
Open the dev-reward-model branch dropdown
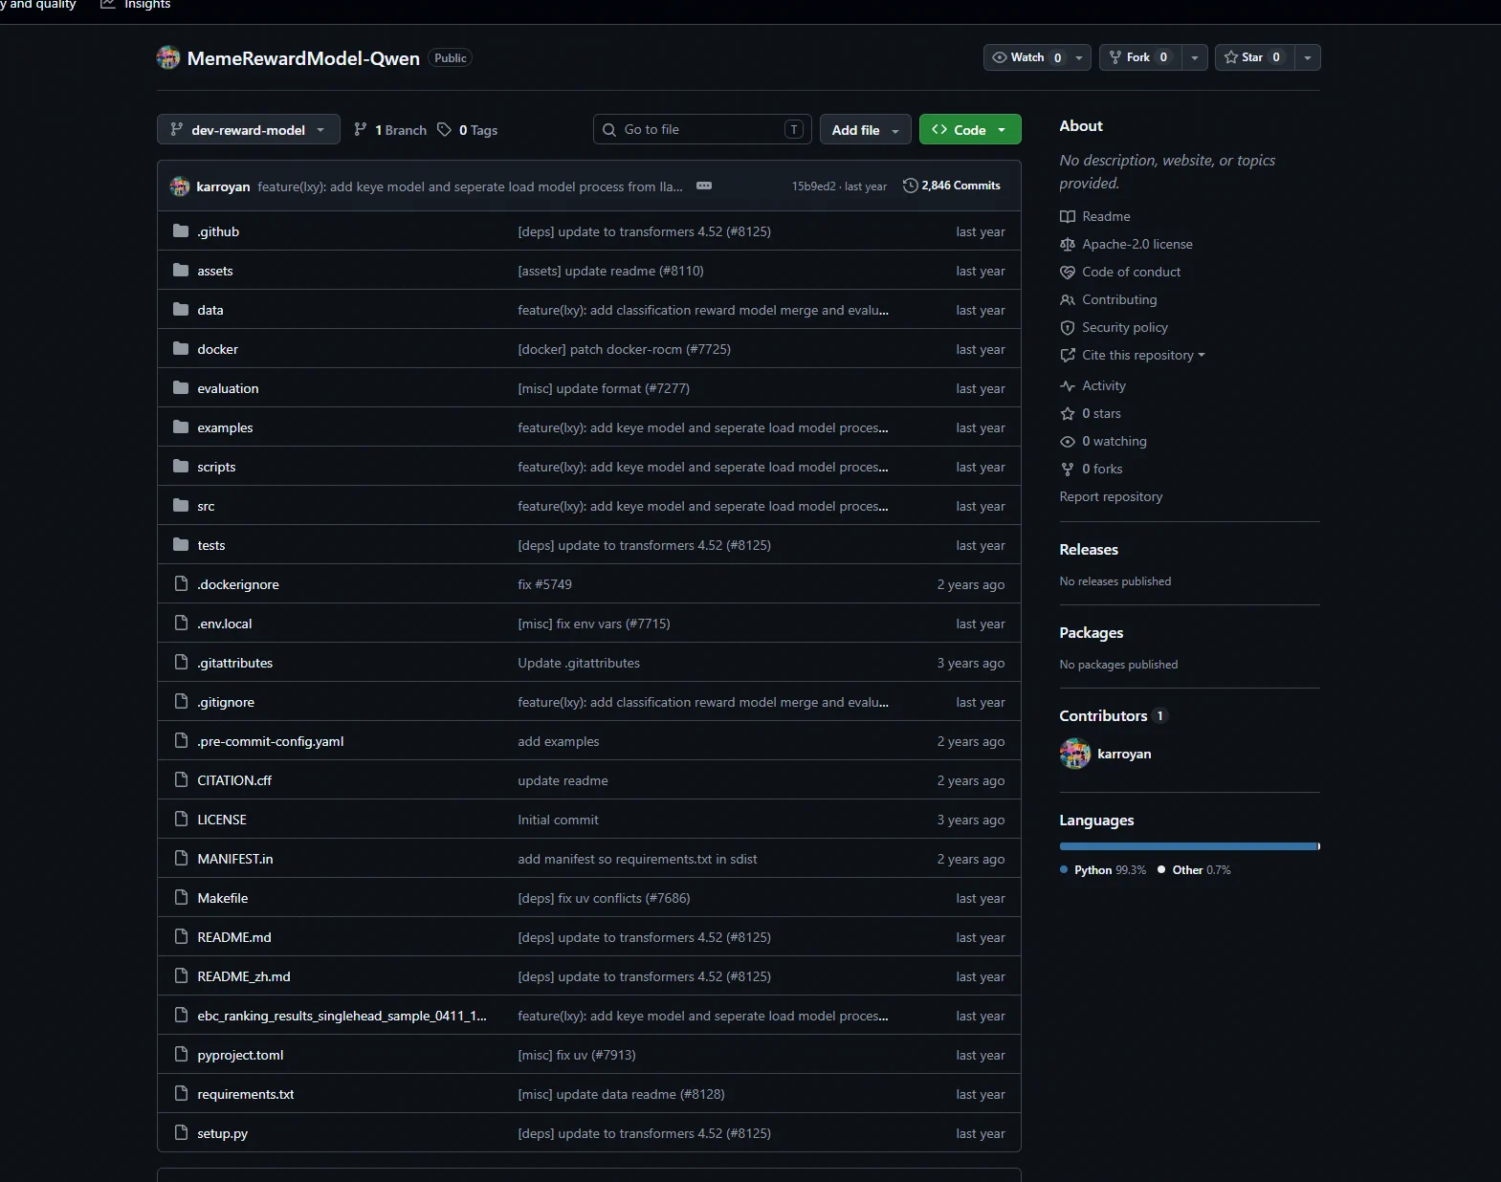coord(249,130)
